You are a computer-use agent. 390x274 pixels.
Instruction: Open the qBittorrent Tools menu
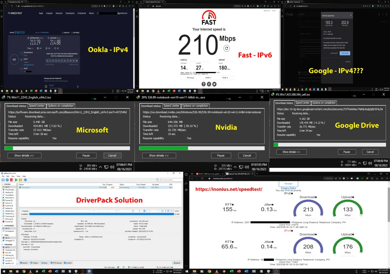(x=18, y=176)
